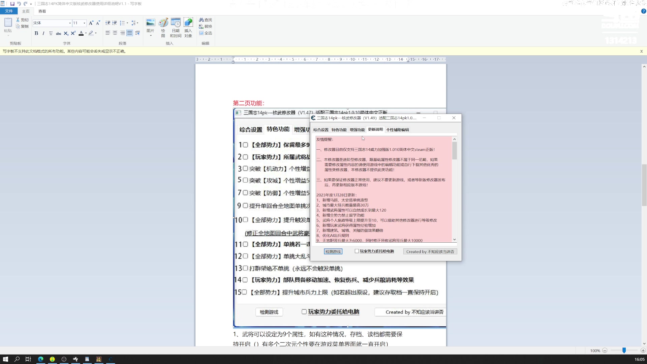
Task: Center-align the paragraph text
Action: coord(115,33)
